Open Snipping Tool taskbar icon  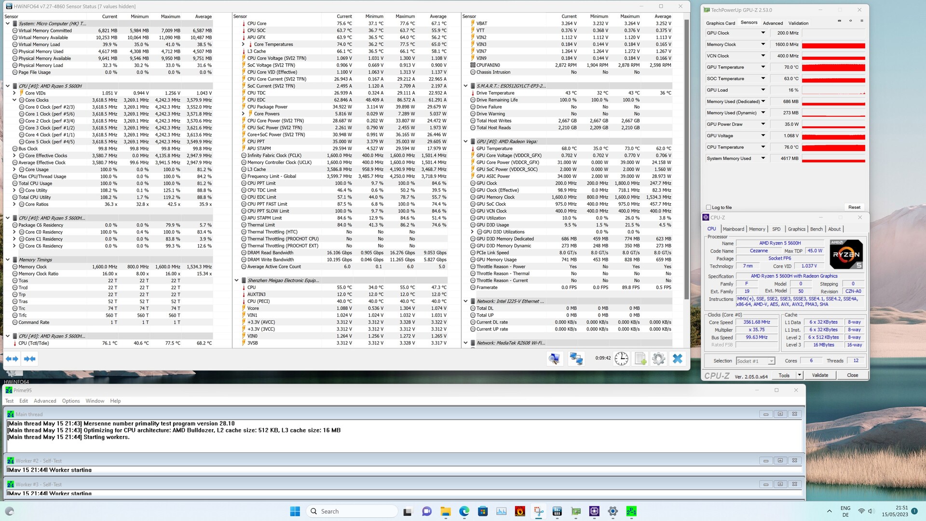(539, 511)
